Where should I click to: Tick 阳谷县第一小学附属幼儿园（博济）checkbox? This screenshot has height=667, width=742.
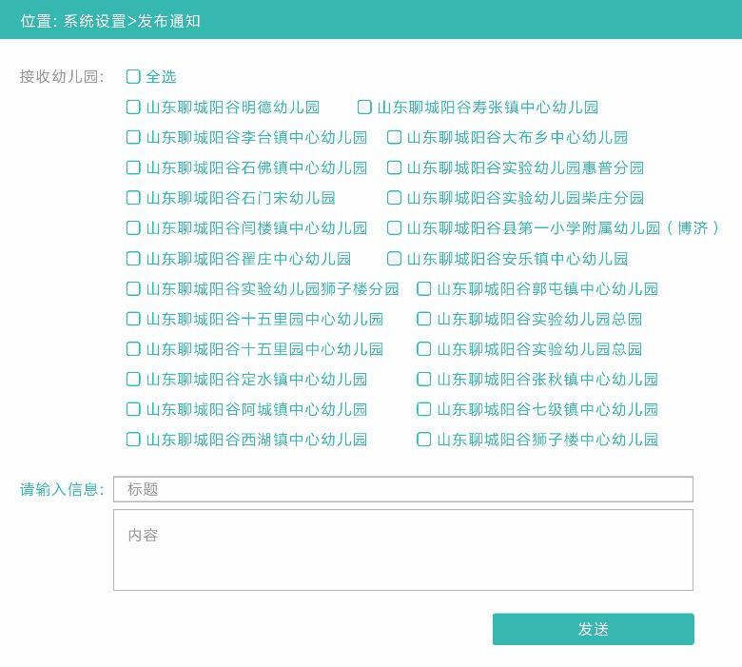point(394,228)
